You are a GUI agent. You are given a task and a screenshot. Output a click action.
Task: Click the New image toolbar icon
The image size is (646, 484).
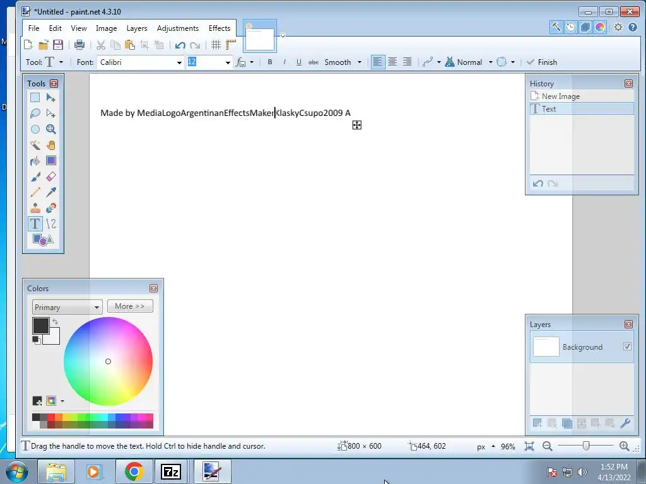point(28,45)
